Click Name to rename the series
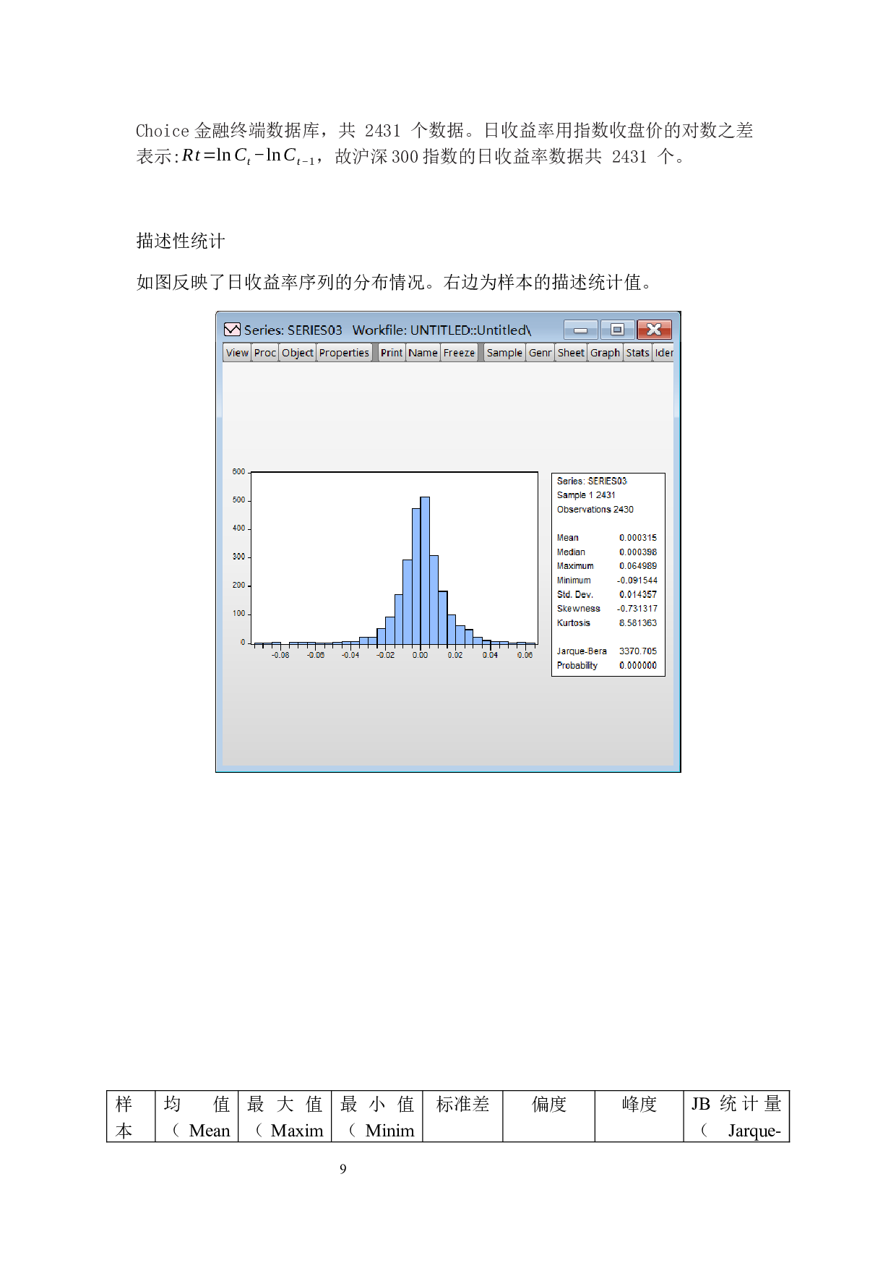 (423, 353)
